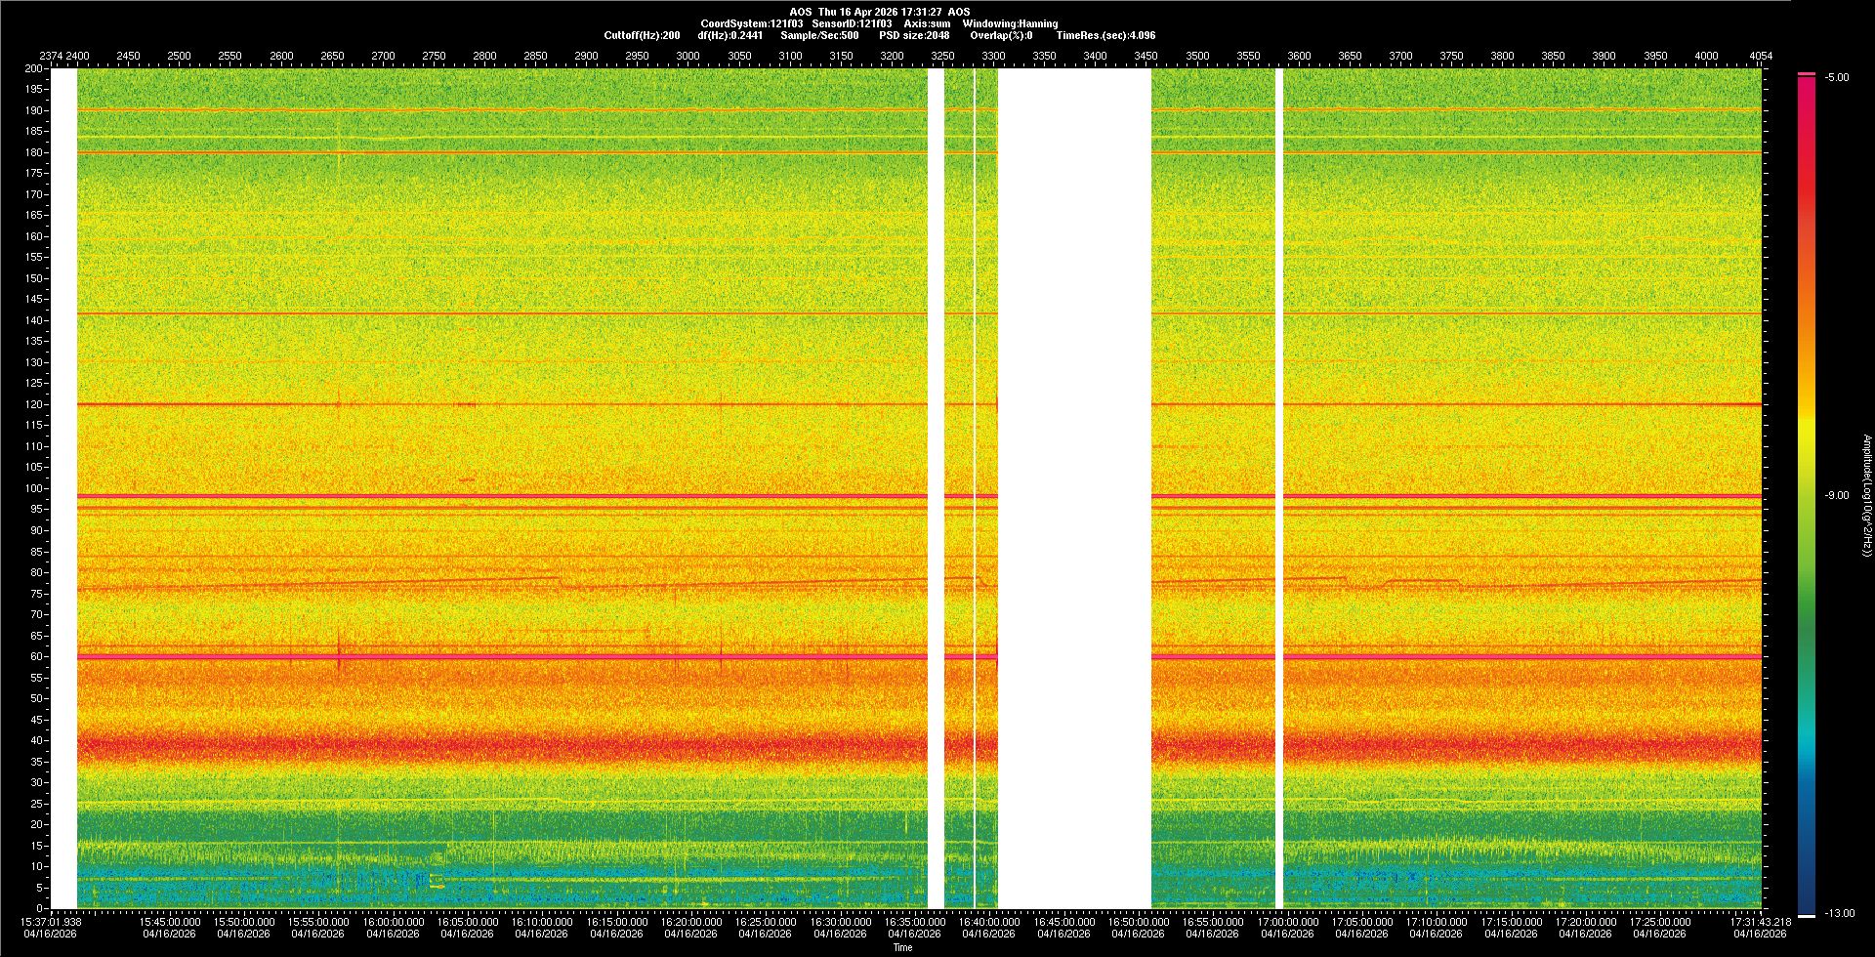Click the -5.00 marker atop the colorbar

(1837, 78)
